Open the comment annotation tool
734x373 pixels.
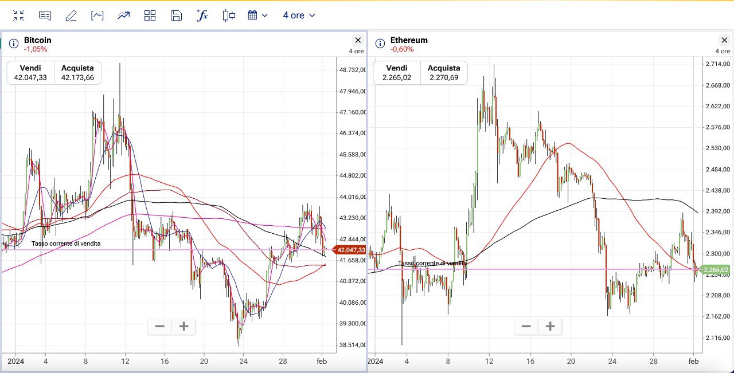point(45,15)
